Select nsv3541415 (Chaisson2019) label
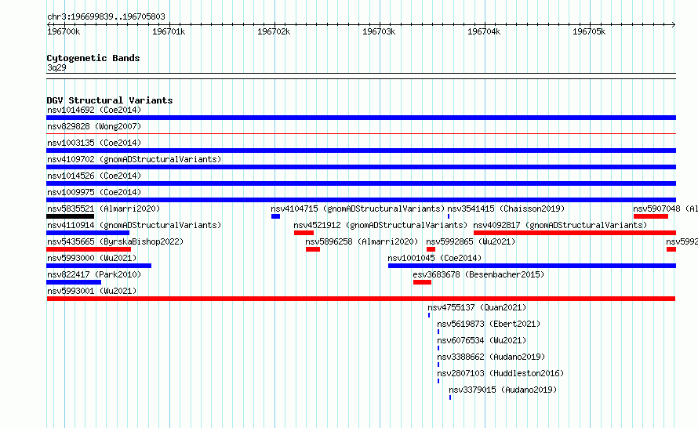698x428 pixels. pos(506,209)
